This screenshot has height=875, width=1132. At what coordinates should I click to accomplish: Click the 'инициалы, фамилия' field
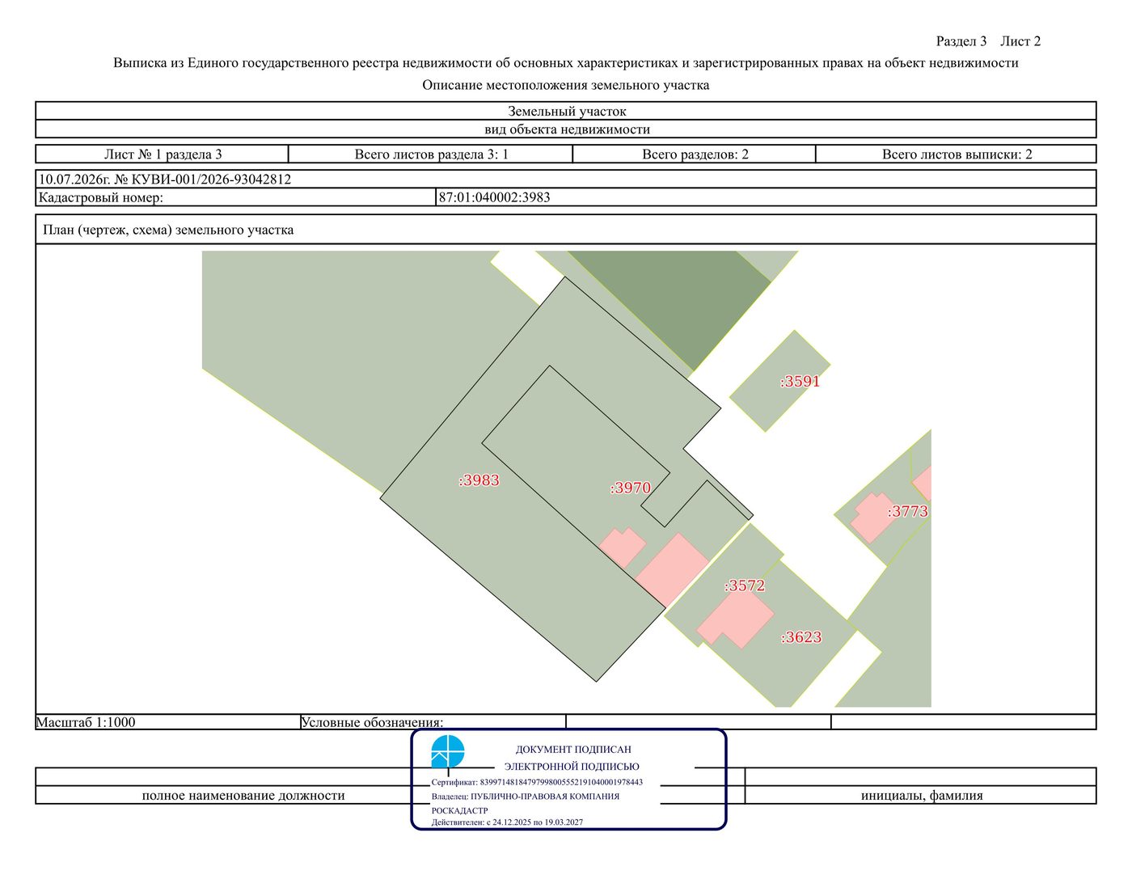(921, 795)
